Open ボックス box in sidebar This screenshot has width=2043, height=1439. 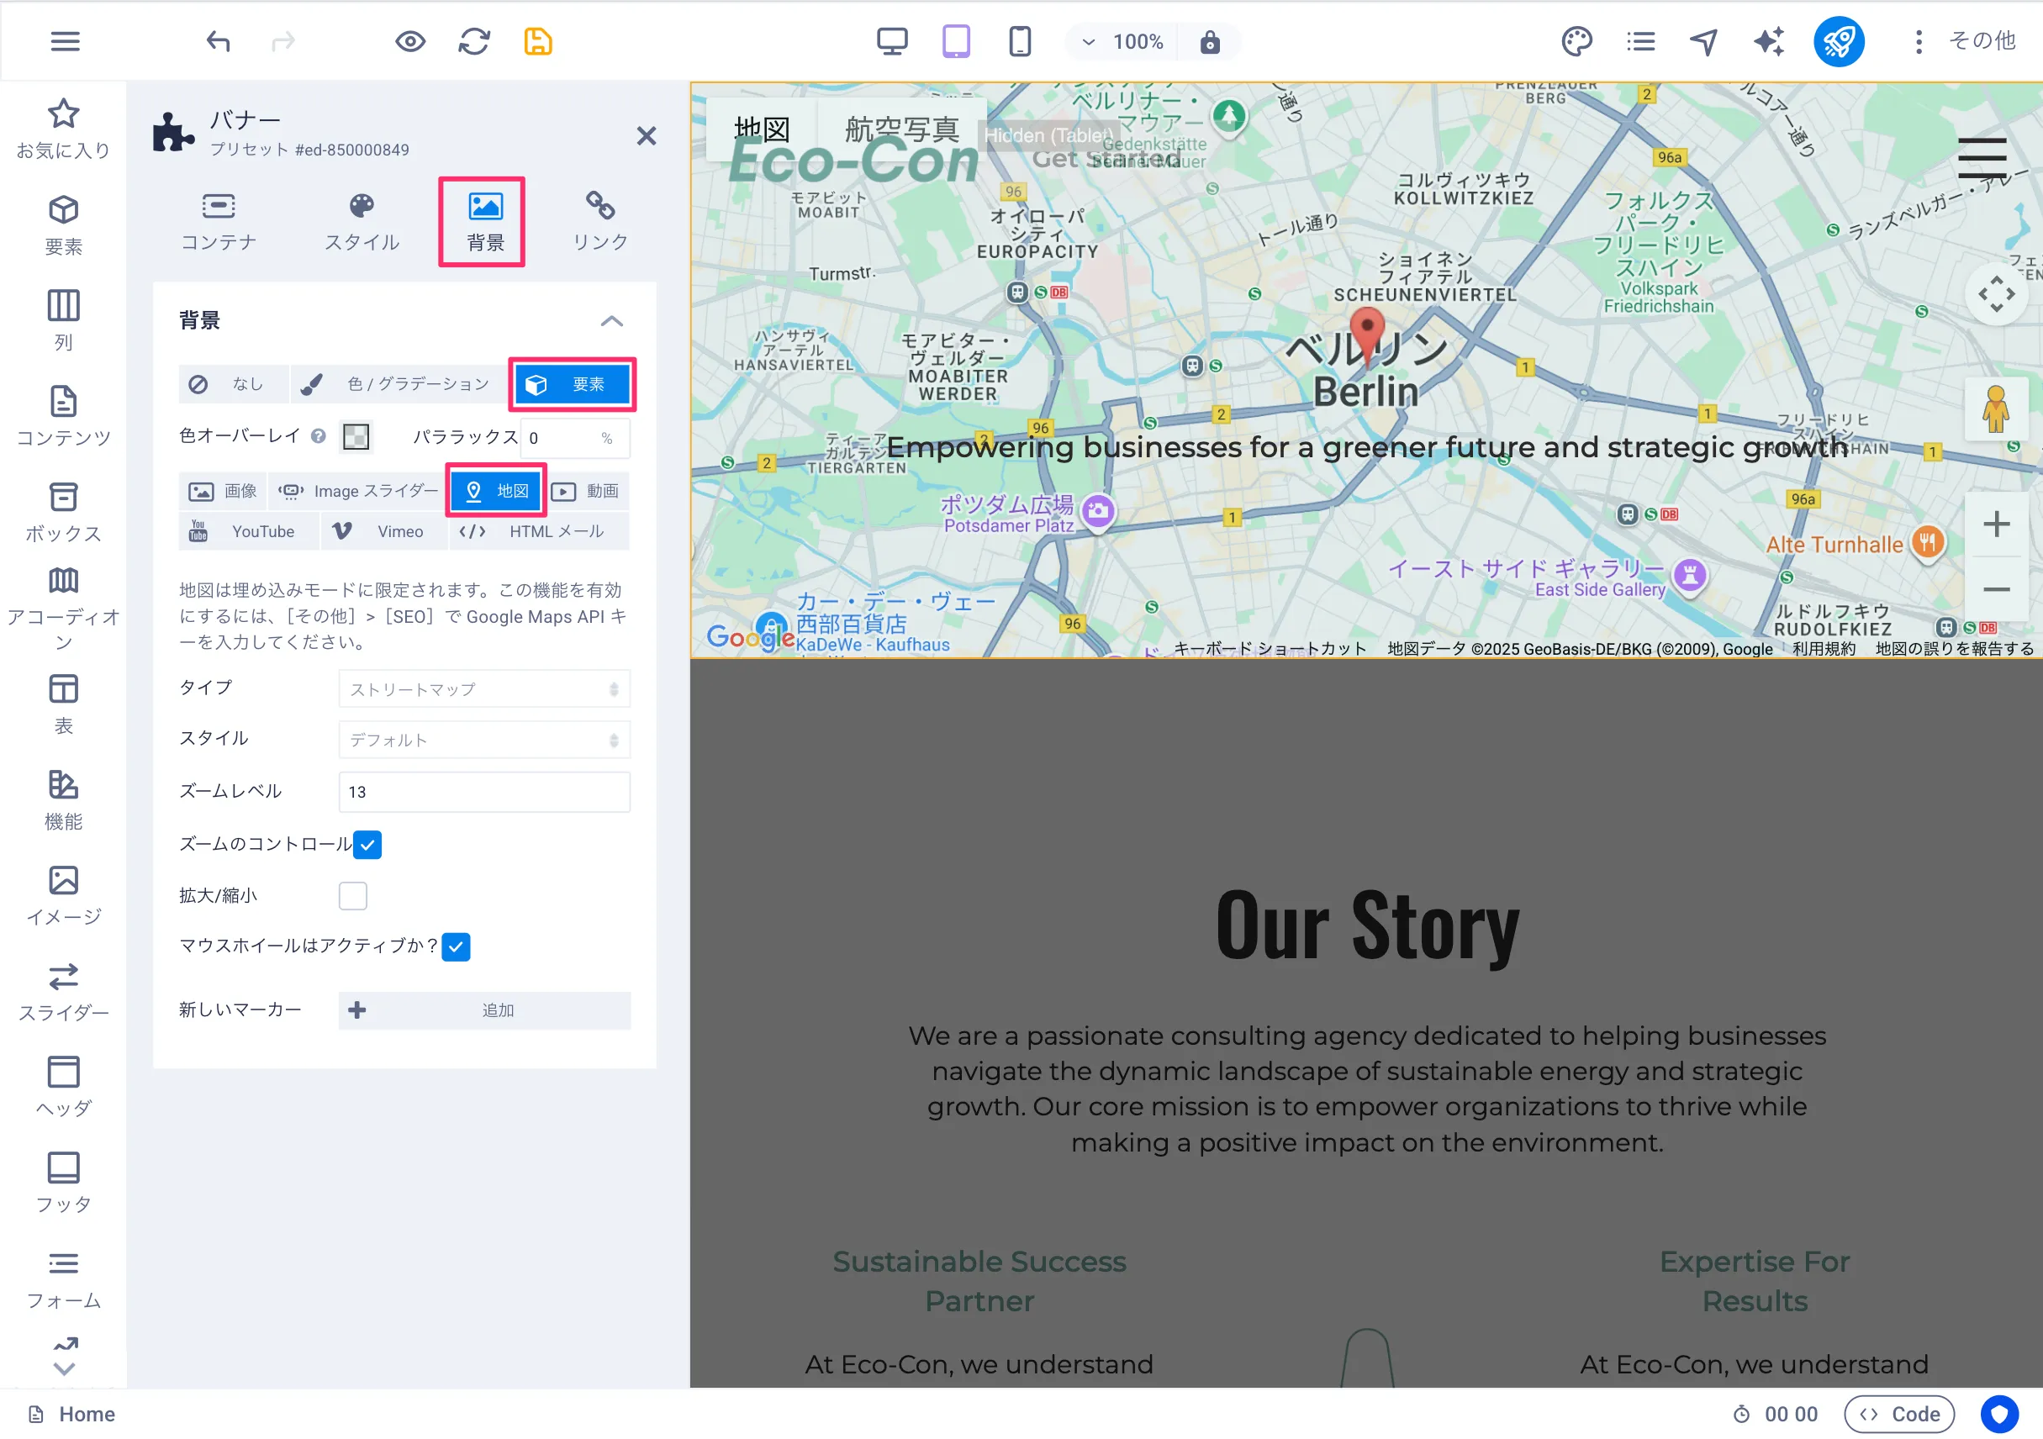(x=63, y=514)
